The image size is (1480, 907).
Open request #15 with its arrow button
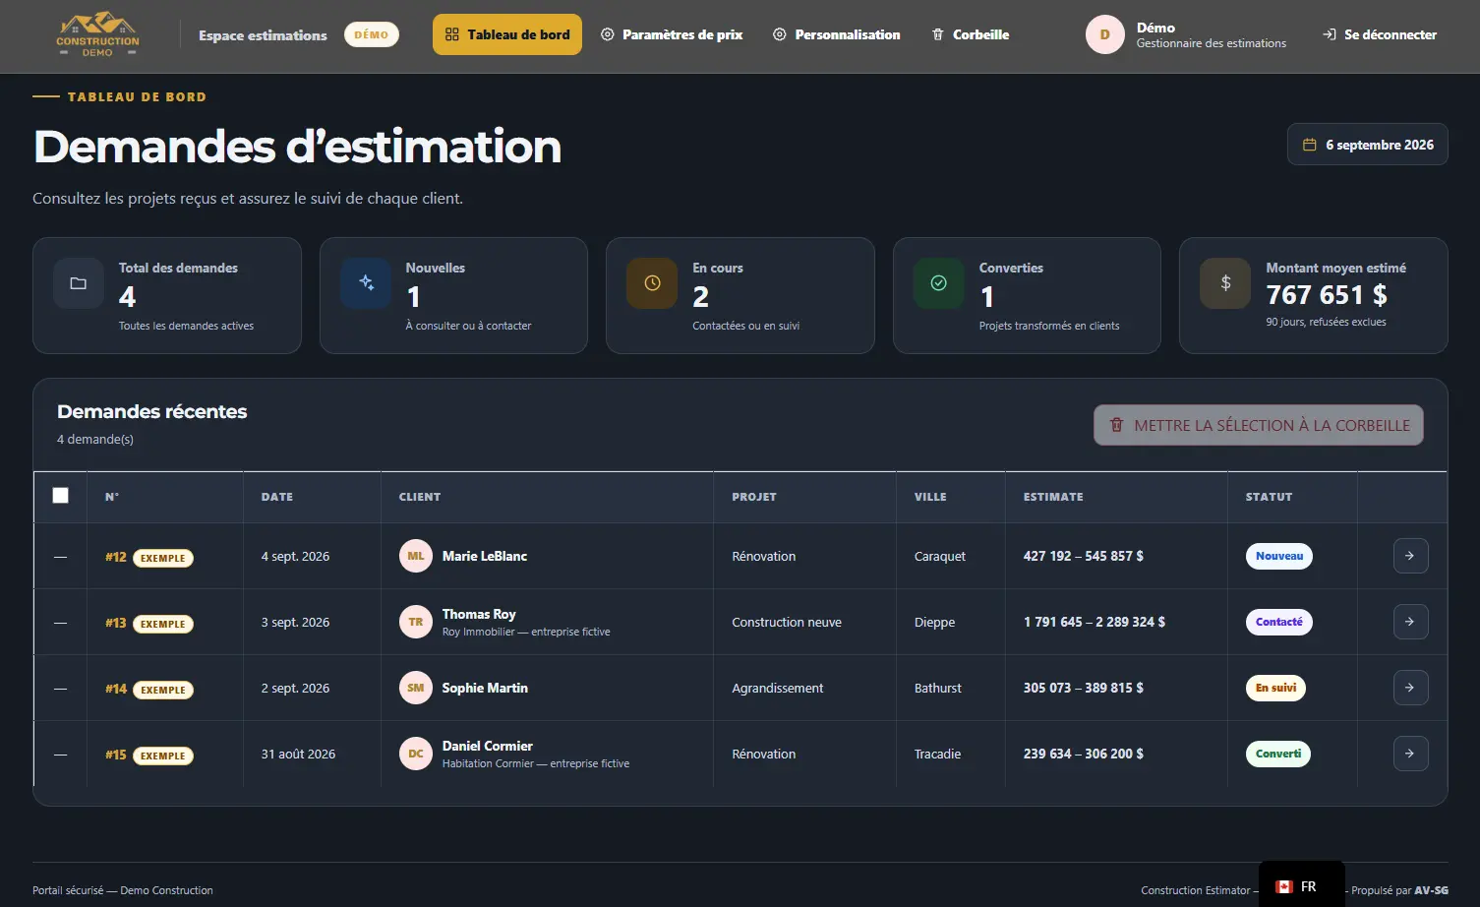(x=1410, y=754)
